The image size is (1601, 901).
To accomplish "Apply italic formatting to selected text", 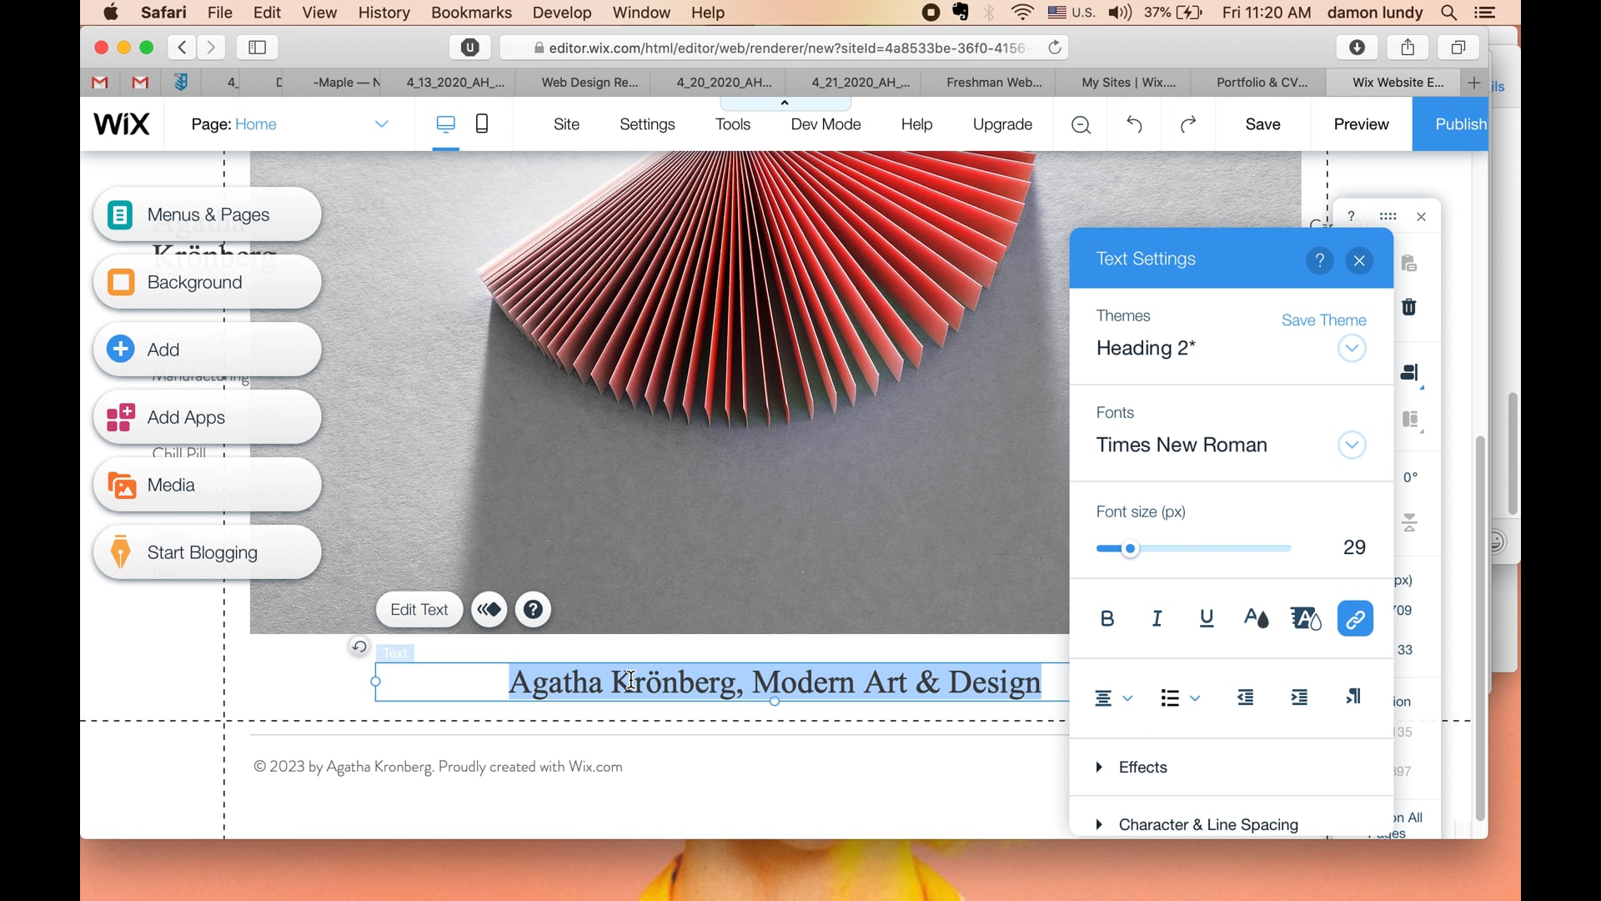I will [1156, 618].
